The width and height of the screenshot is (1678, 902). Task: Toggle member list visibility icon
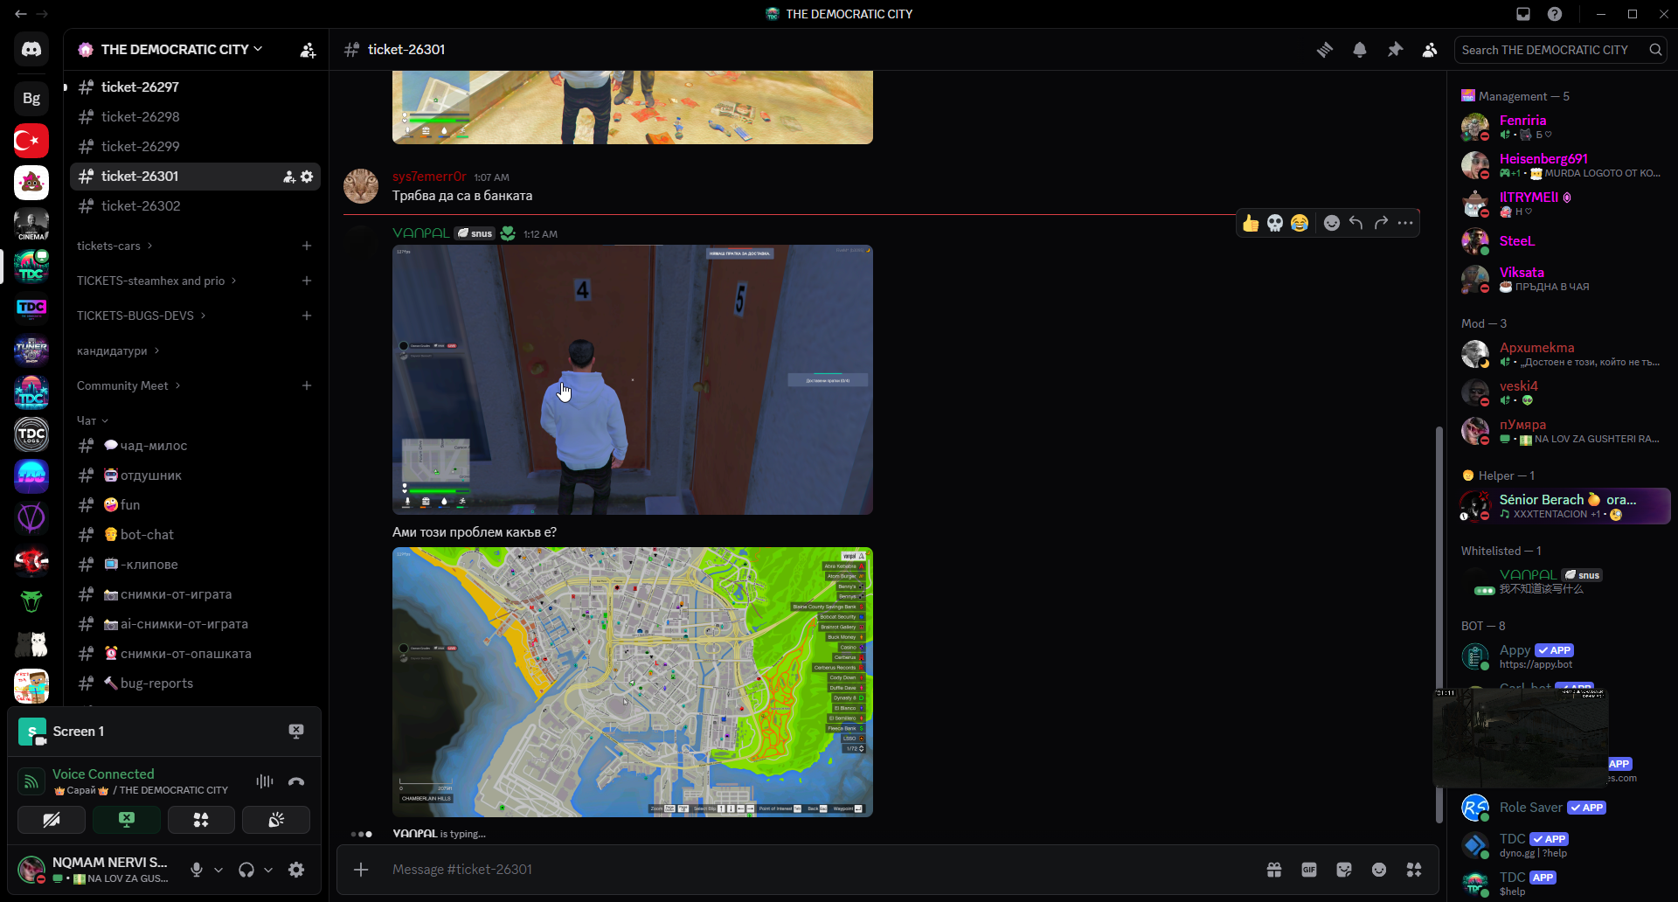coord(1430,50)
